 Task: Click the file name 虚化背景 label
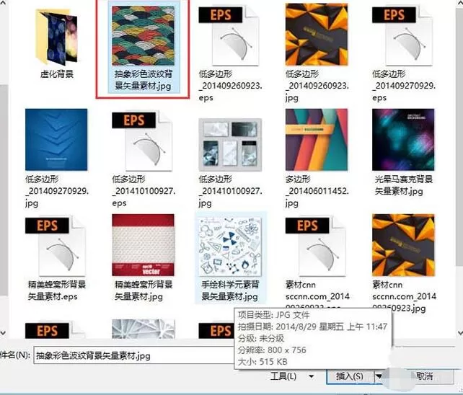[x=57, y=74]
